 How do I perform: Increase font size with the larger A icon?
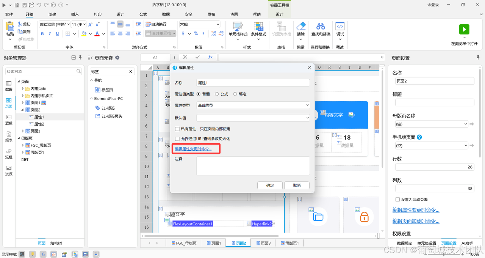(91, 24)
